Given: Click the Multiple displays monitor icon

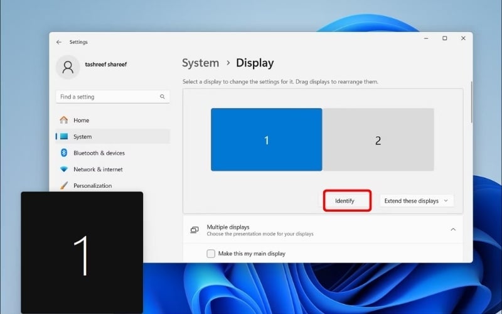Looking at the screenshot, I should click(x=195, y=230).
